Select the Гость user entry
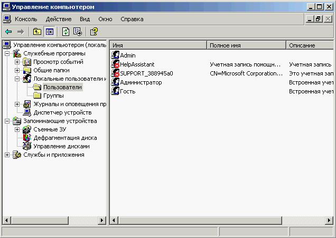Screen dimensions: 336x238 tap(127, 91)
